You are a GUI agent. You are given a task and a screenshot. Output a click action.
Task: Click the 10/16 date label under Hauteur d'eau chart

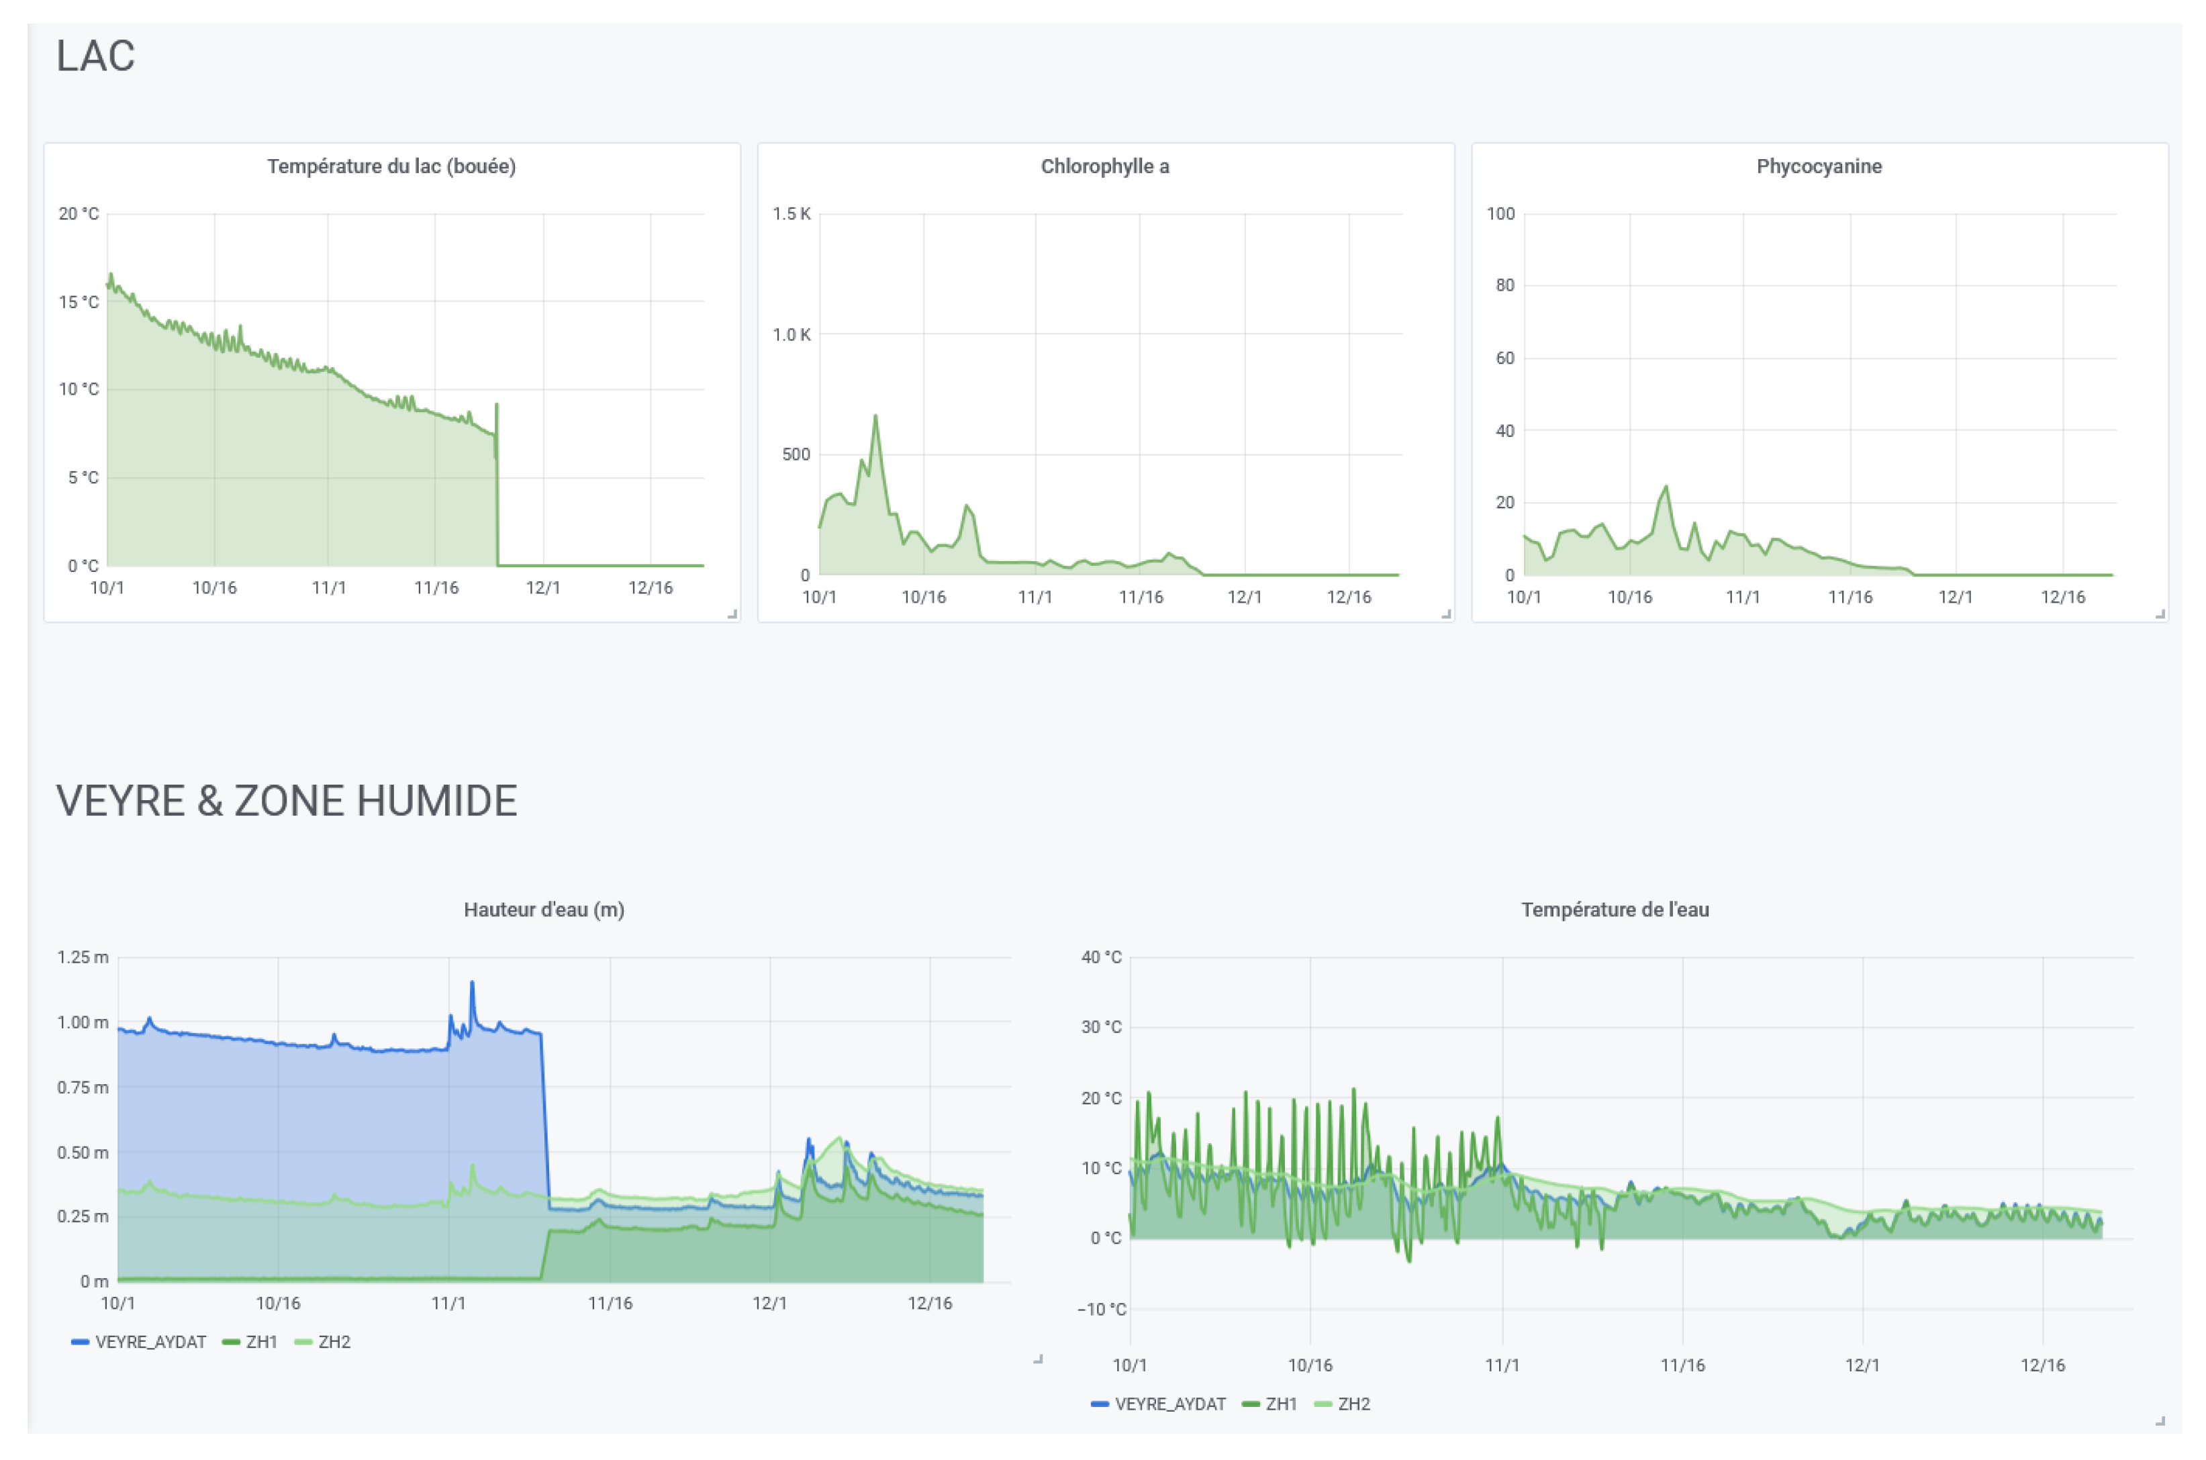279,1304
